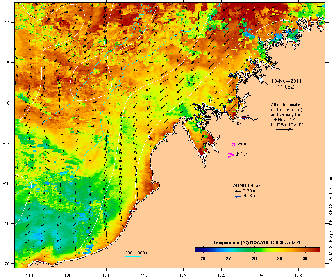Image resolution: width=336 pixels, height=279 pixels.
Task: Click the '-16' latitude axis label
Action: coord(6,103)
